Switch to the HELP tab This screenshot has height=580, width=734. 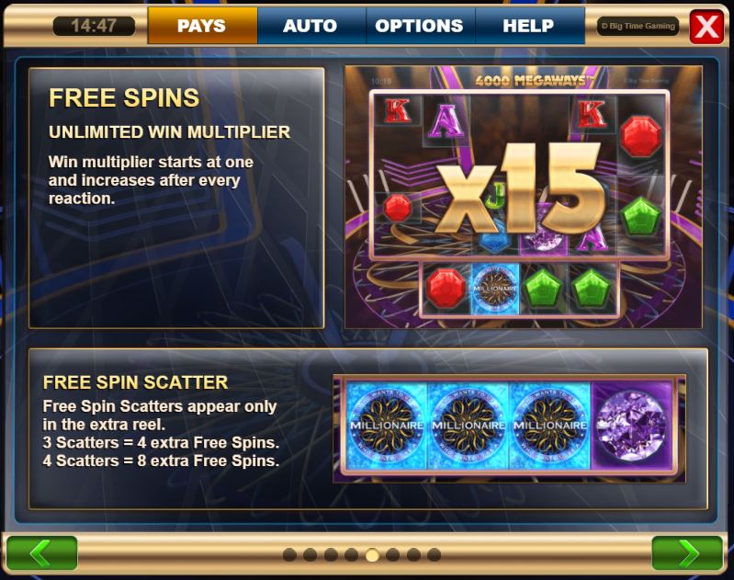pyautogui.click(x=529, y=26)
